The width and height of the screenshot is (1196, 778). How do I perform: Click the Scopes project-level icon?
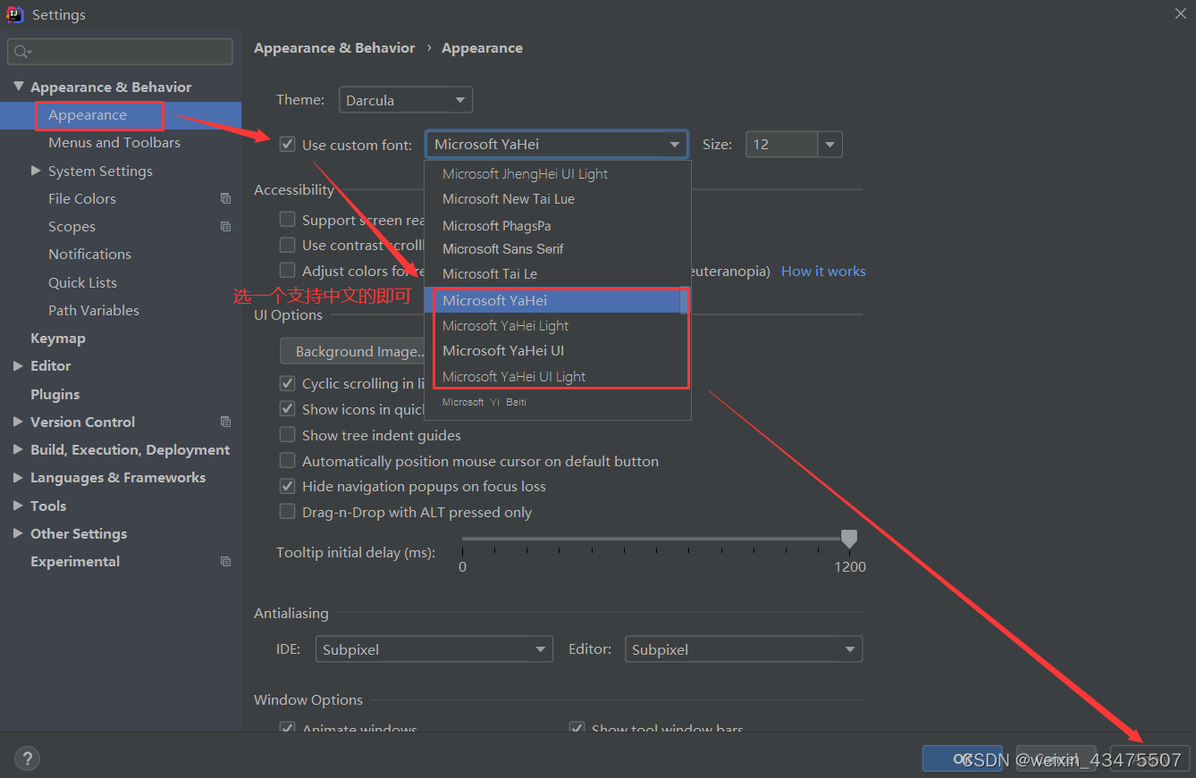(x=225, y=227)
